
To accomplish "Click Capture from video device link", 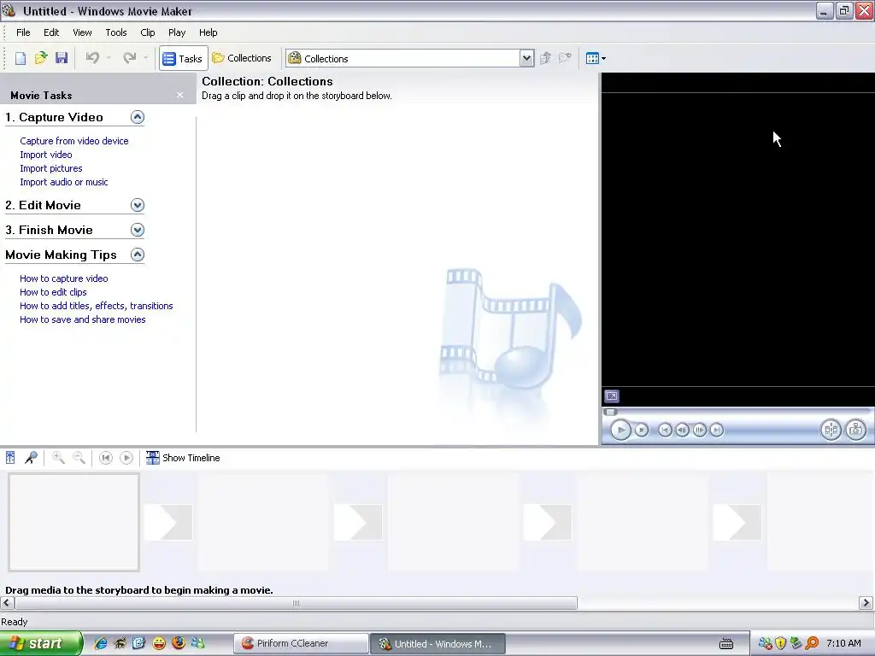I will [74, 141].
